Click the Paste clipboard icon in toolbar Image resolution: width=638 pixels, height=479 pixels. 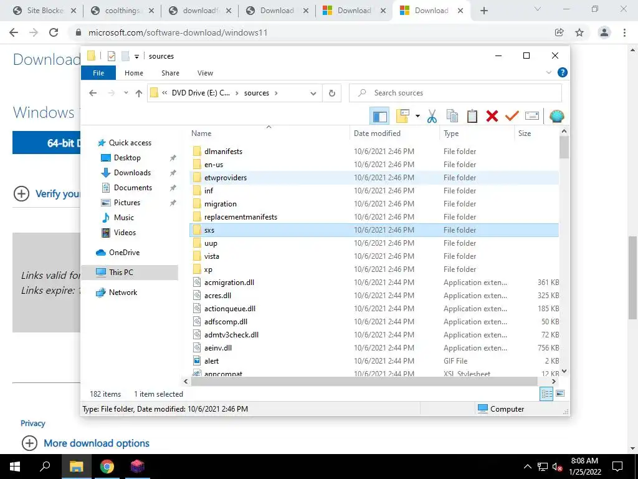[x=472, y=117]
